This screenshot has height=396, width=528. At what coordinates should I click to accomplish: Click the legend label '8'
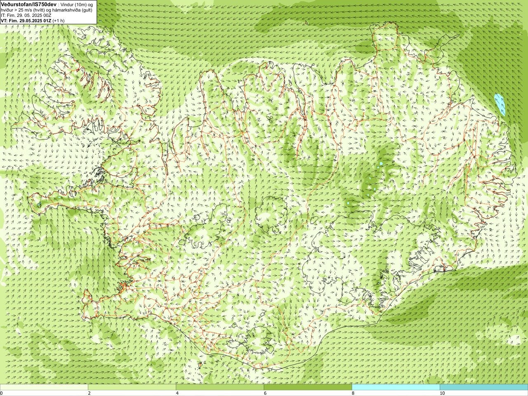pyautogui.click(x=353, y=393)
